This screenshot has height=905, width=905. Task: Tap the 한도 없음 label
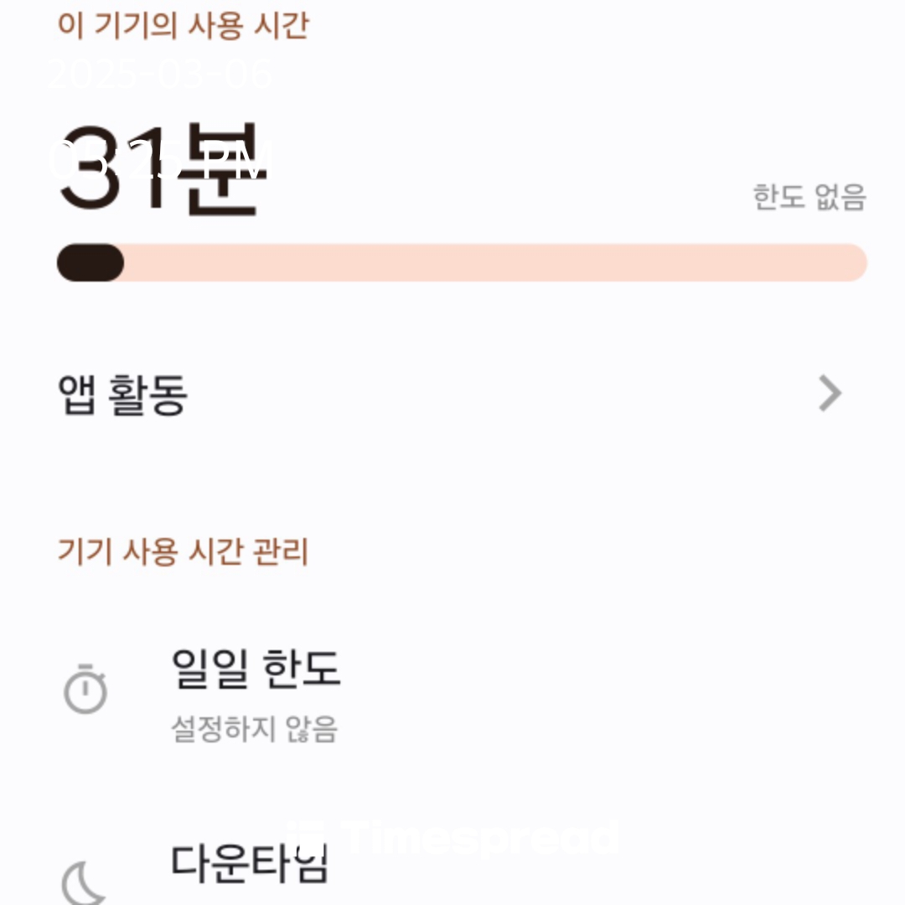coord(809,197)
